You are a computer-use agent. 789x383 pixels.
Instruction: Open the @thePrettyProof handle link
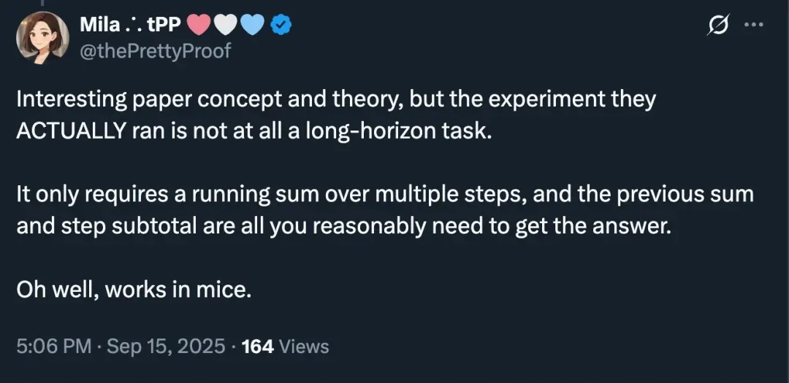pyautogui.click(x=155, y=51)
